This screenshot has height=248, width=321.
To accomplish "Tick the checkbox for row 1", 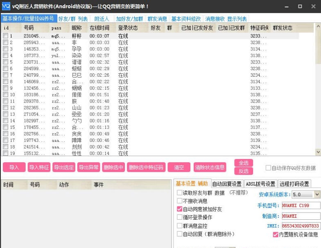I will (6, 36).
